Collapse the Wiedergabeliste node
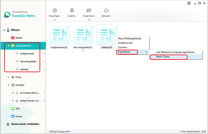 [x=8, y=46]
